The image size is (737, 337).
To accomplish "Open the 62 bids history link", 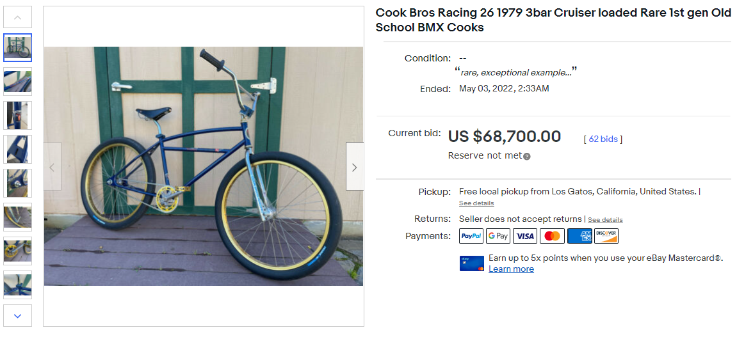I will [x=603, y=139].
